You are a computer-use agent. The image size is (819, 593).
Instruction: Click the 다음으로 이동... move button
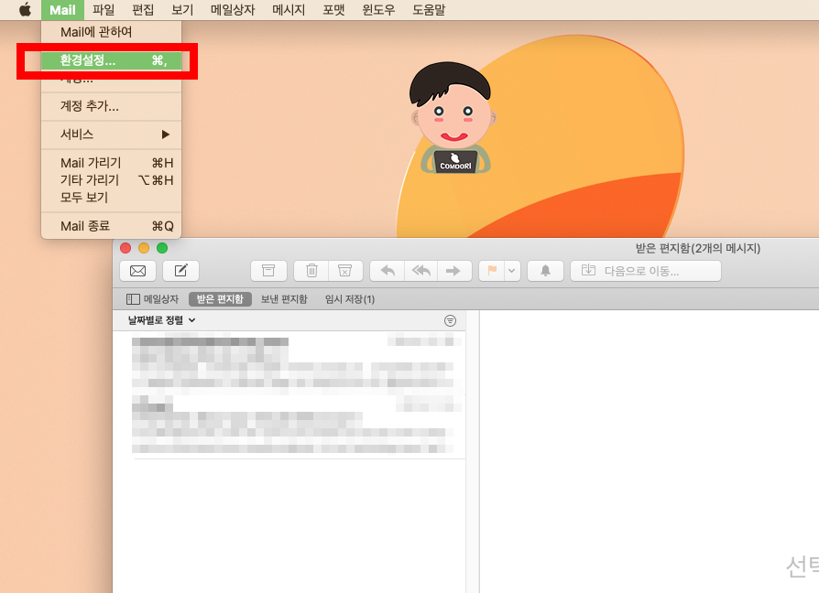pos(646,271)
